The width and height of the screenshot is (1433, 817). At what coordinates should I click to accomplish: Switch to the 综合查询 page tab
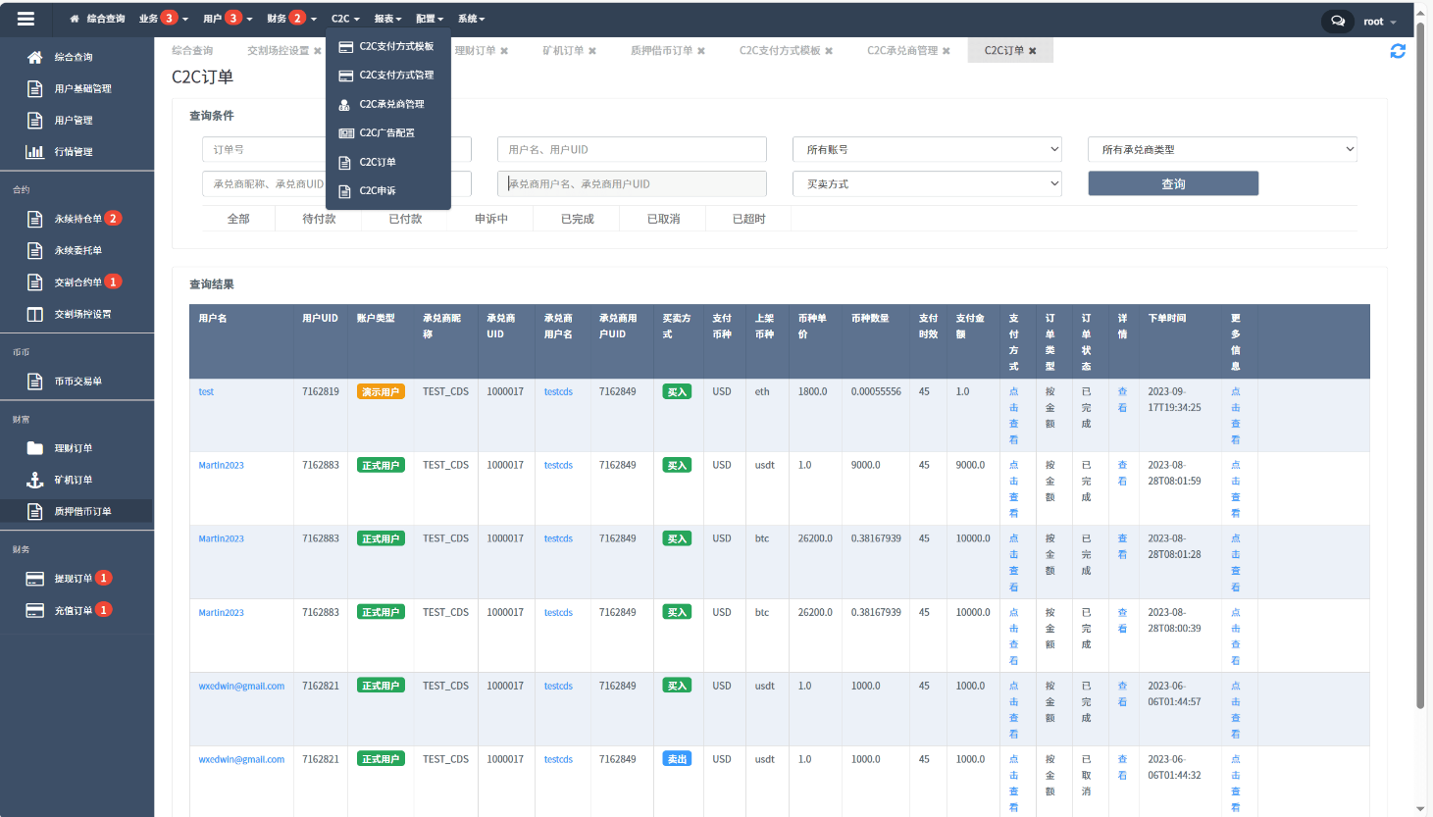(x=192, y=51)
